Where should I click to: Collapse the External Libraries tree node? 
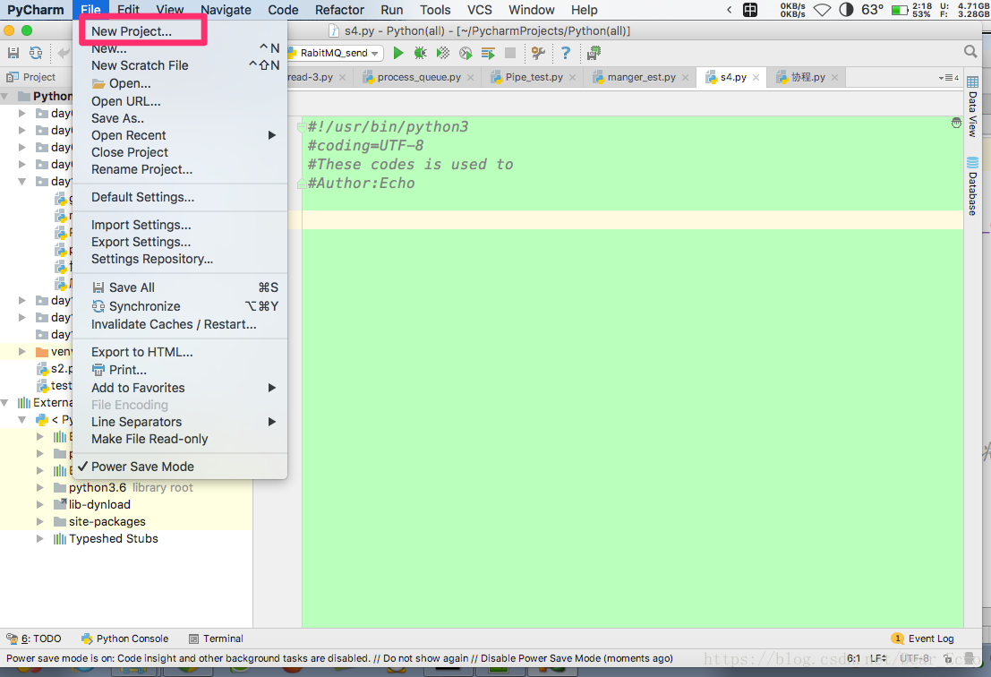coord(5,403)
